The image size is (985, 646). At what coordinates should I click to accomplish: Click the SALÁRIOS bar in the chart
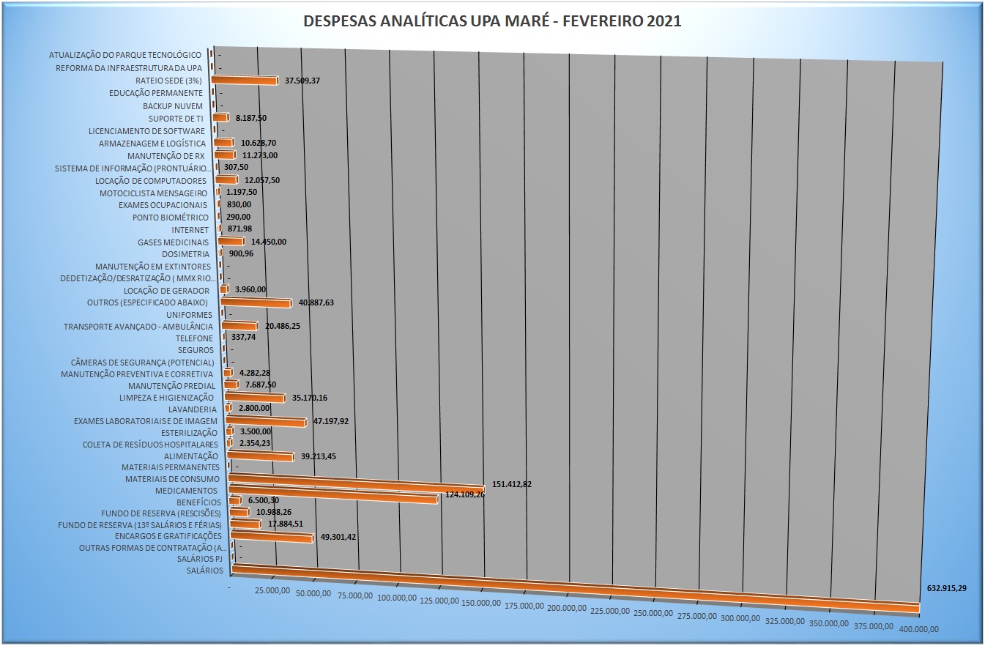(575, 590)
